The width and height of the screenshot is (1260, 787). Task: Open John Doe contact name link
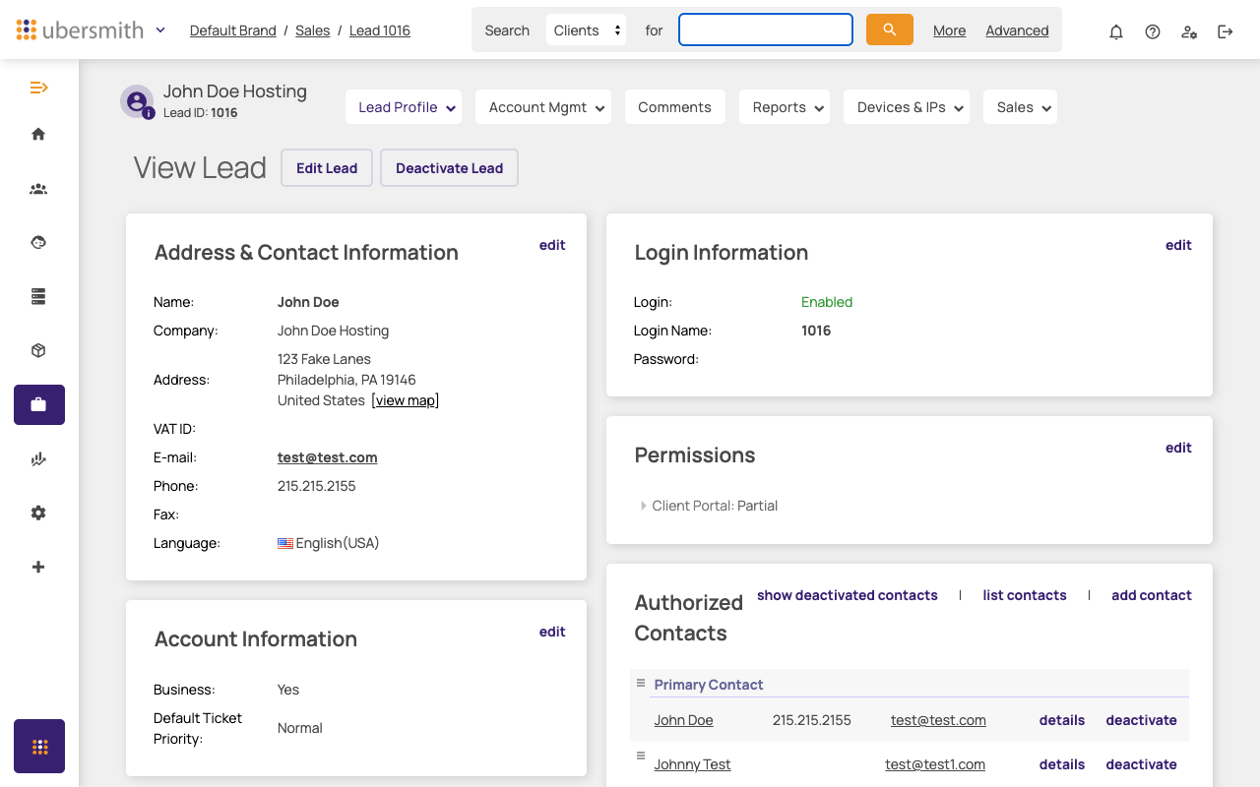[x=683, y=720]
